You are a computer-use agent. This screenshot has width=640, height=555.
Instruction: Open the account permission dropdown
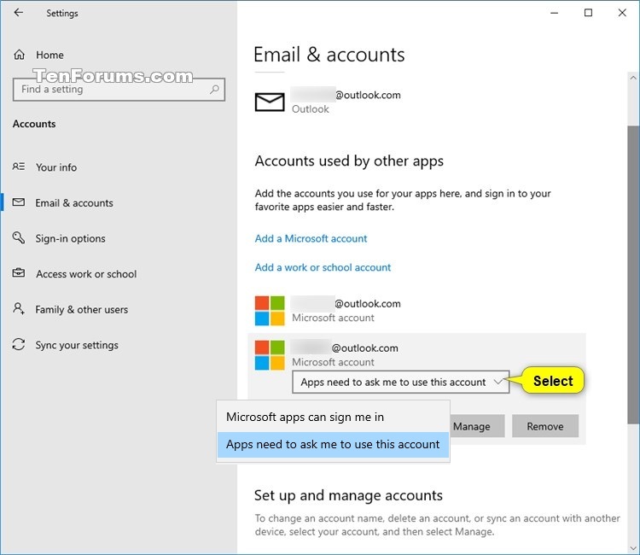[x=401, y=383]
